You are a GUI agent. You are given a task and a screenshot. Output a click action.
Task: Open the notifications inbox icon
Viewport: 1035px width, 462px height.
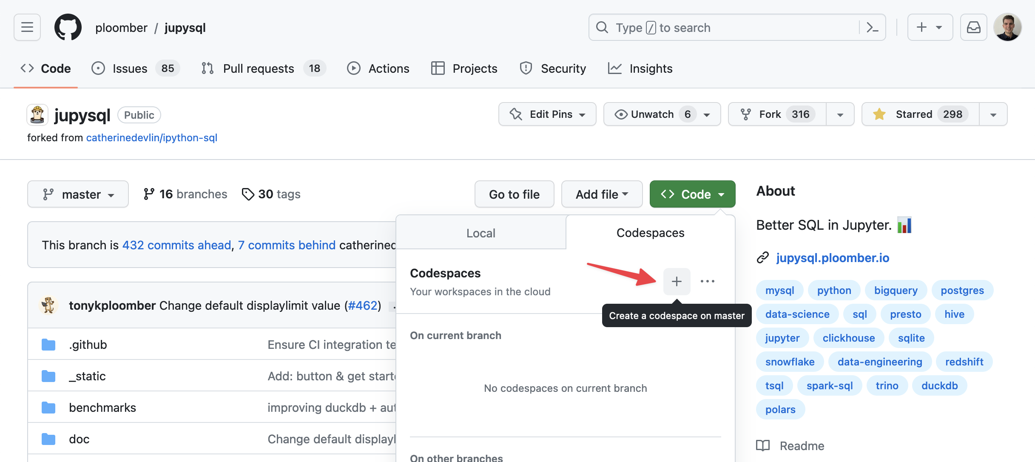pos(973,27)
